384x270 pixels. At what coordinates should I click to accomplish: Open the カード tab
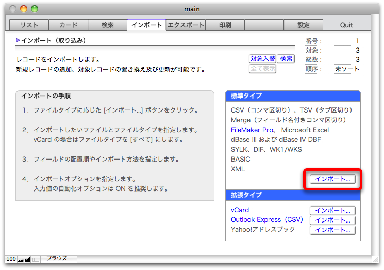(68, 25)
